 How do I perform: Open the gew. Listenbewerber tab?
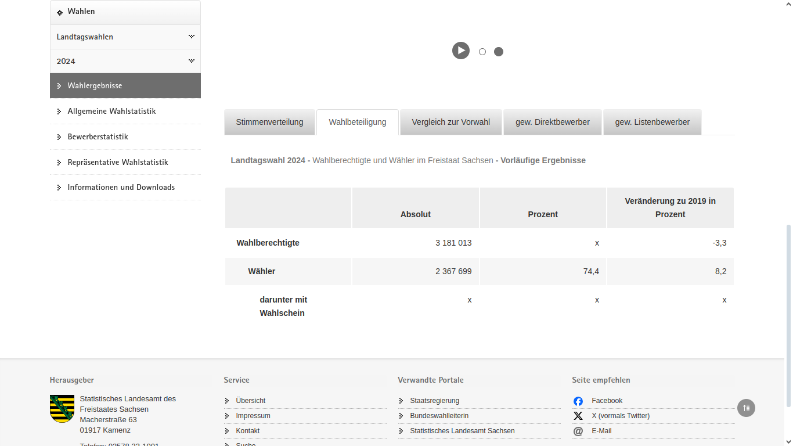(x=653, y=122)
